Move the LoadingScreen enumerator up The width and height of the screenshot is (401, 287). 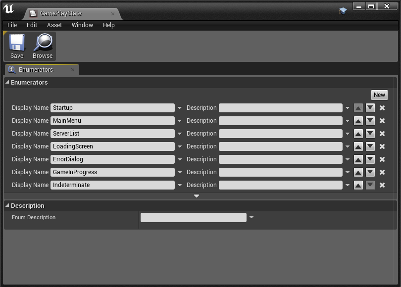tap(358, 146)
